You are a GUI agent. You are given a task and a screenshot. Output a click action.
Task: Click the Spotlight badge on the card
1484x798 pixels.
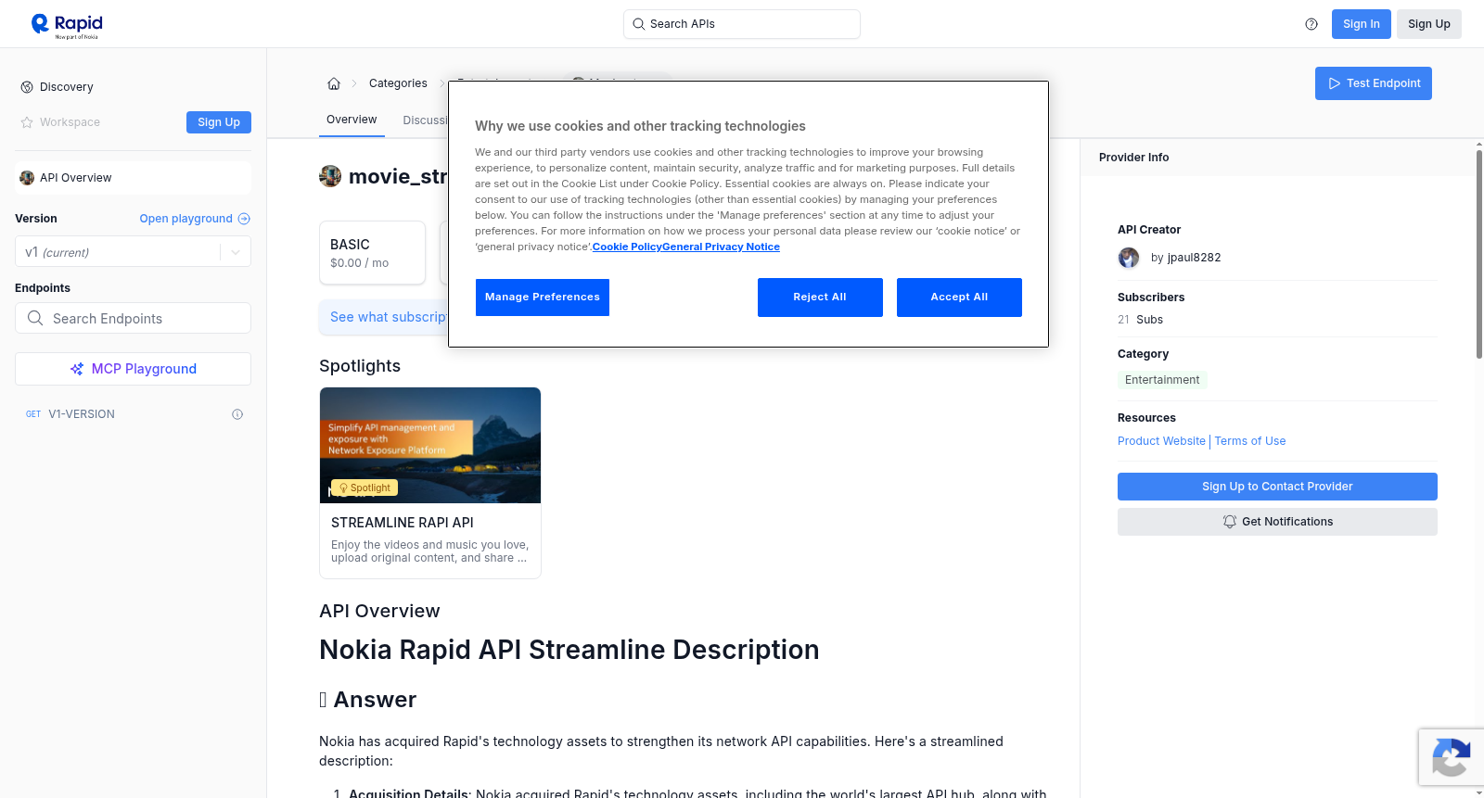click(x=365, y=488)
